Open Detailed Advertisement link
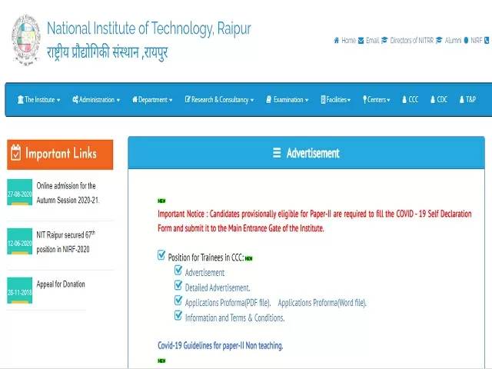 coord(218,288)
